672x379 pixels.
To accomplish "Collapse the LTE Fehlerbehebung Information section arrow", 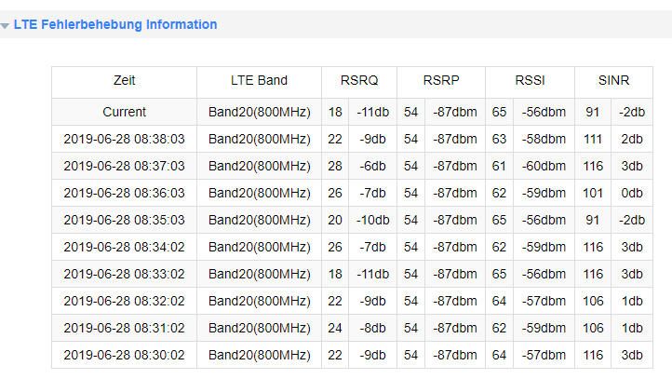I will [x=5, y=26].
